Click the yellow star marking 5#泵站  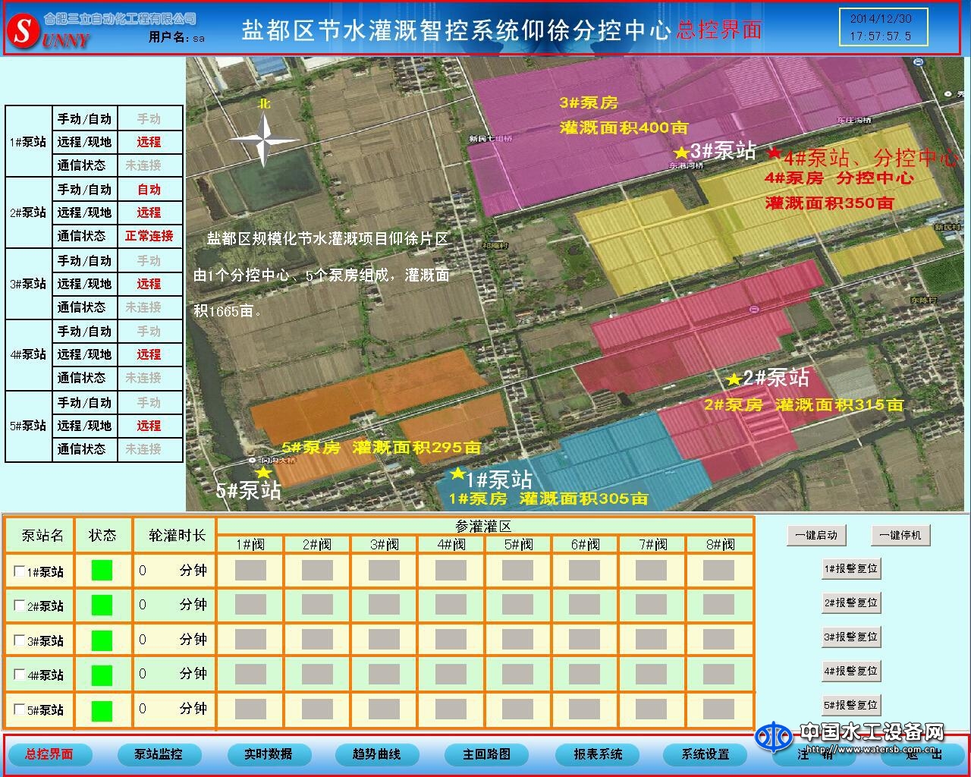(263, 473)
